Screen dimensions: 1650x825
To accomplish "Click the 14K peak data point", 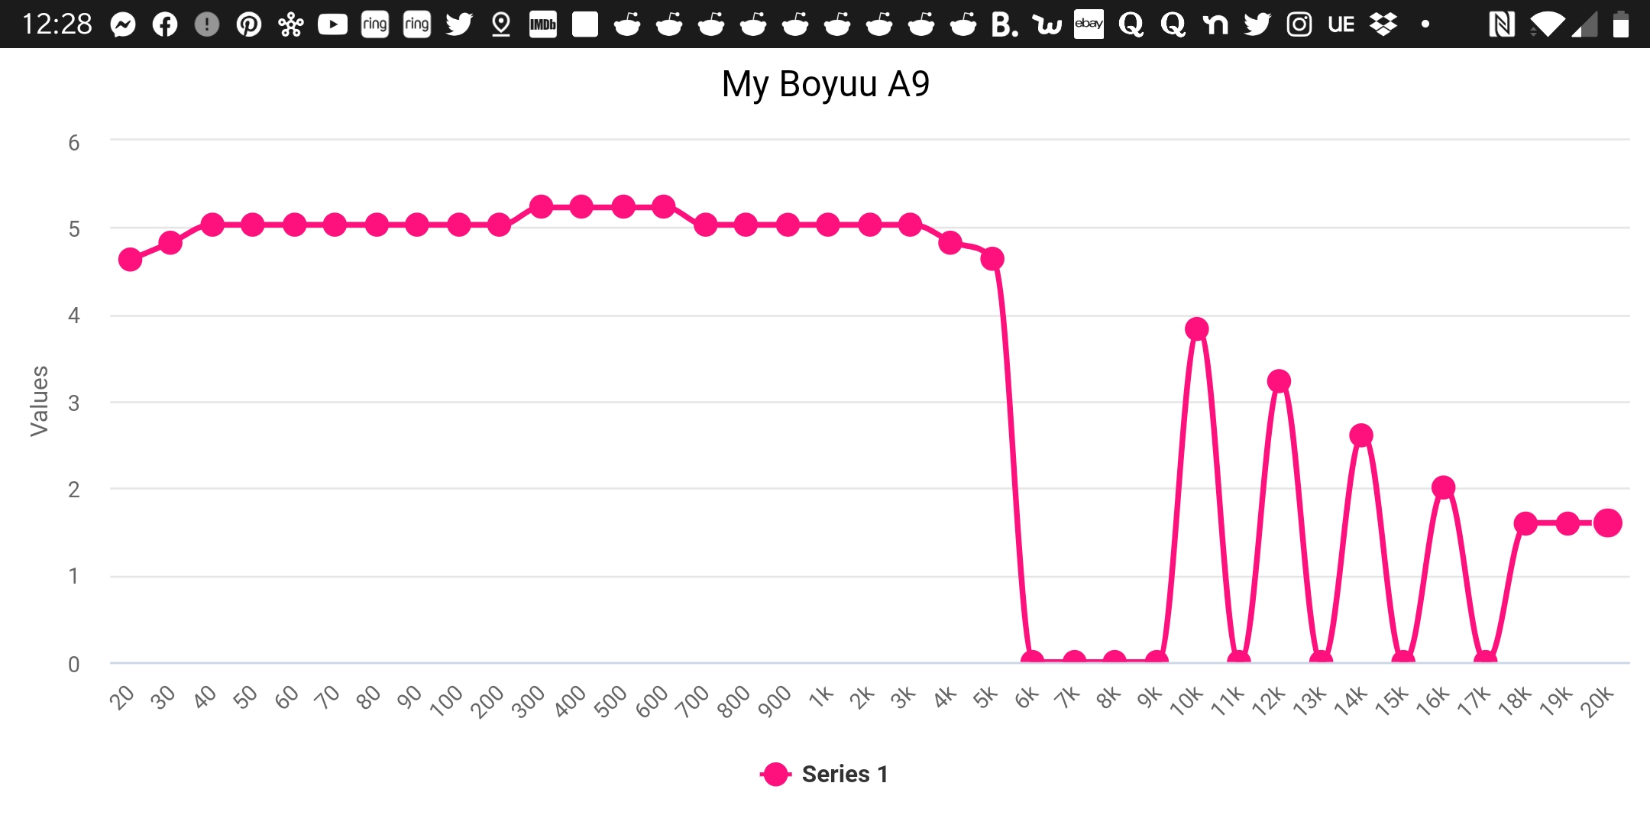I will click(1361, 435).
